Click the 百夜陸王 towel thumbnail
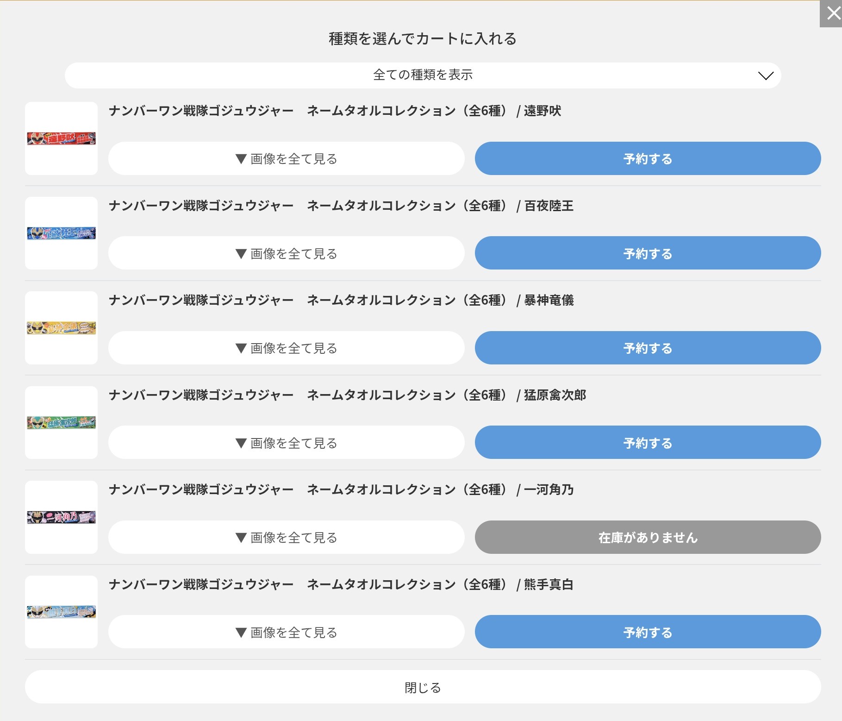The image size is (842, 721). pos(61,233)
